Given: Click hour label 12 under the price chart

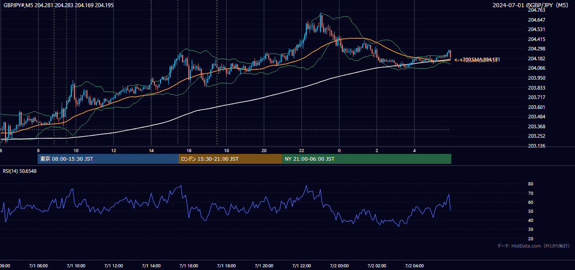Looking at the screenshot, I should click(113, 151).
